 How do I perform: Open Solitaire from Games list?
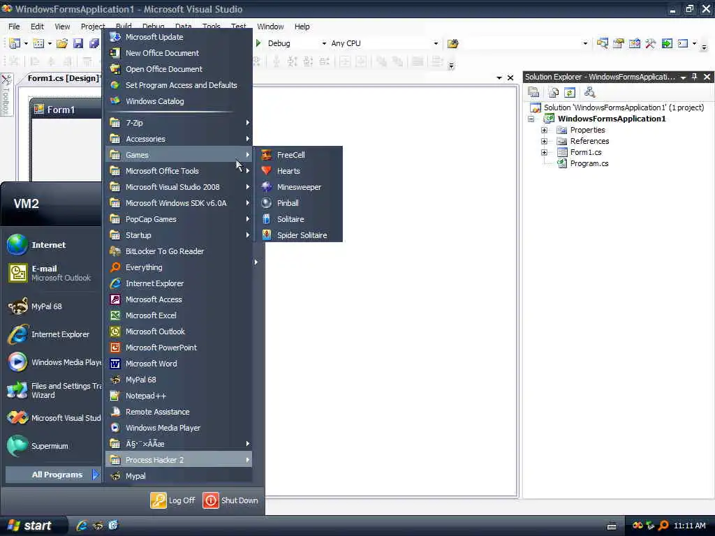click(x=298, y=219)
